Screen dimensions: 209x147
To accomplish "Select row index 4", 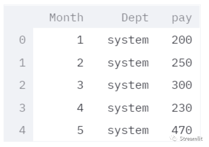I will 23,130.
